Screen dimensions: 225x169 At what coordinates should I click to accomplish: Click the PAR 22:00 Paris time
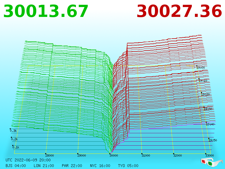[x=72, y=166]
